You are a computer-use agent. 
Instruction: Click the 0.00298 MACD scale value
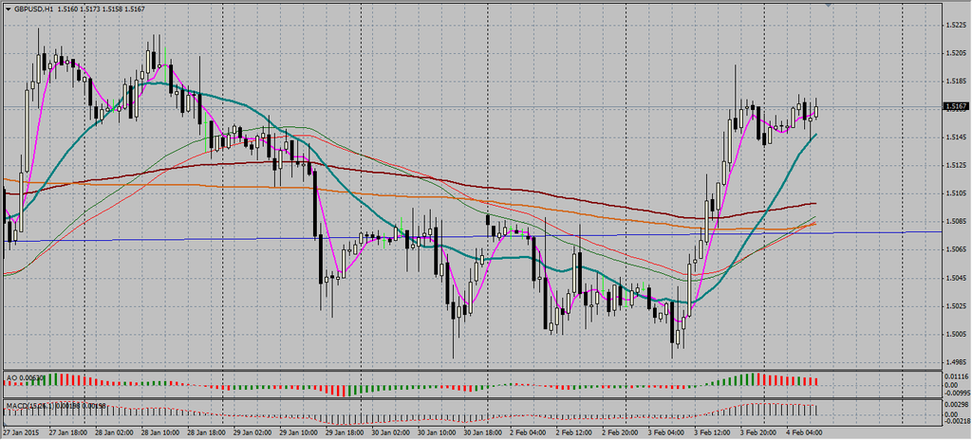click(957, 405)
